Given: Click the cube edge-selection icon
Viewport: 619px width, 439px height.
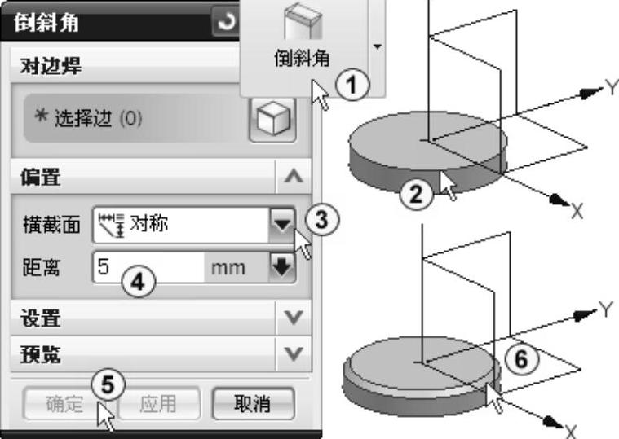Looking at the screenshot, I should pos(273,119).
